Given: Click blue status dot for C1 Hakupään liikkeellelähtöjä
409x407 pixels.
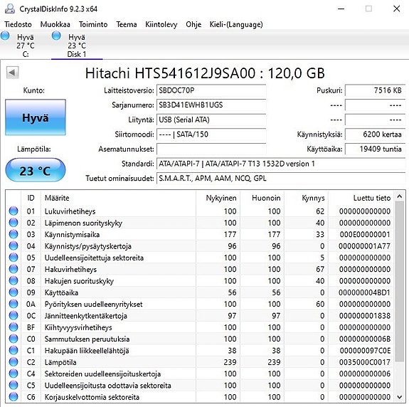Looking at the screenshot, I should pyautogui.click(x=14, y=350).
